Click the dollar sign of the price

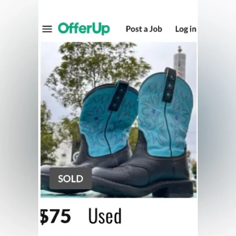click(44, 216)
